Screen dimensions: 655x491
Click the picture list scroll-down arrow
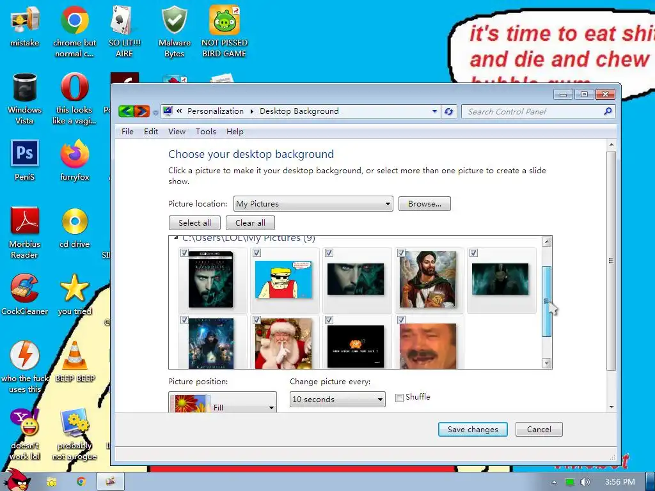pos(546,363)
